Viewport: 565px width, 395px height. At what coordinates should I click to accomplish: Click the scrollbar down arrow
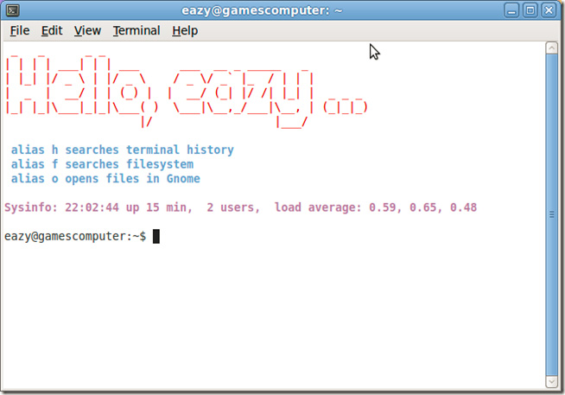(x=552, y=382)
